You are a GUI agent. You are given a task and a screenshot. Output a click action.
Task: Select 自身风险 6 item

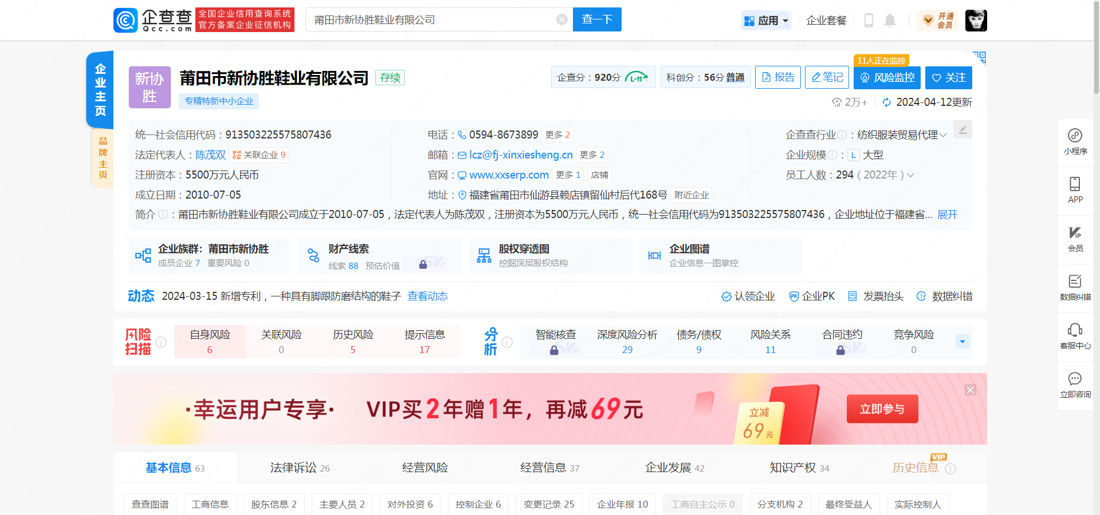(210, 342)
